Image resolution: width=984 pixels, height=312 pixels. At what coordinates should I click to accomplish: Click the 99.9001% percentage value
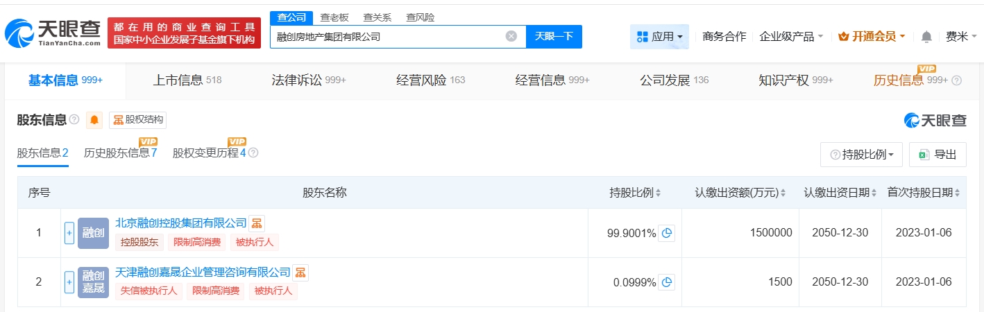[631, 233]
